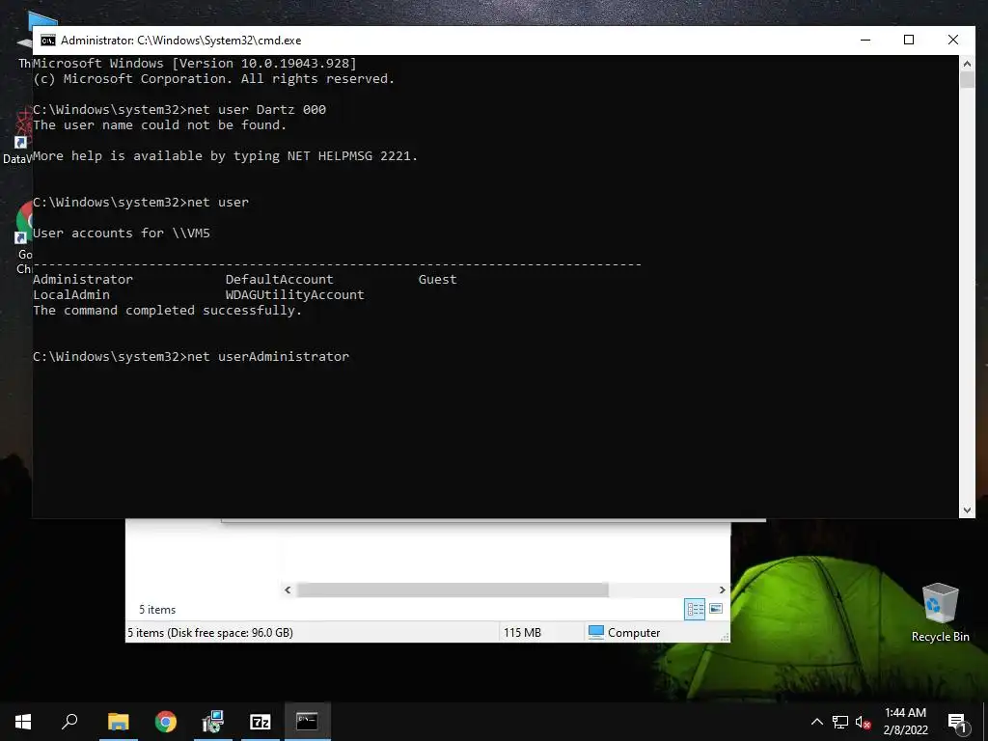Click the 'net userAdministrator' command line

point(191,357)
